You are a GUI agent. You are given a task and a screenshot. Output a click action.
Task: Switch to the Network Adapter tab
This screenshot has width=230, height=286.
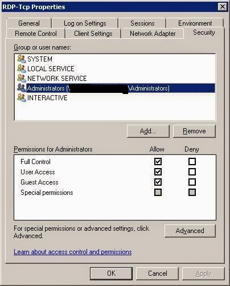pyautogui.click(x=153, y=34)
